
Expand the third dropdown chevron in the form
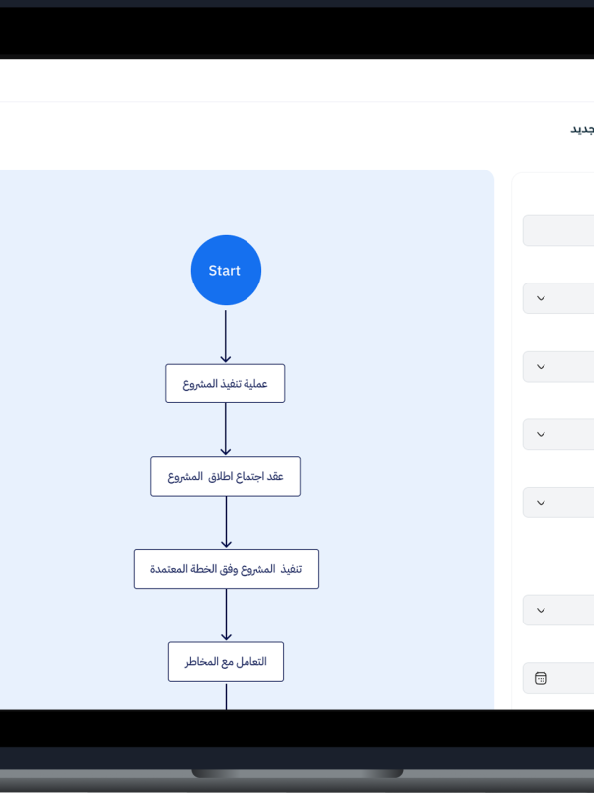541,434
